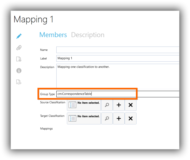
Task: Click into the Name input field
Action: [118, 50]
